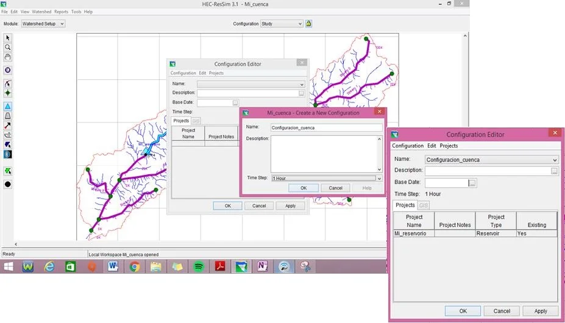Select the stream alignment curve tool

pyautogui.click(x=7, y=83)
